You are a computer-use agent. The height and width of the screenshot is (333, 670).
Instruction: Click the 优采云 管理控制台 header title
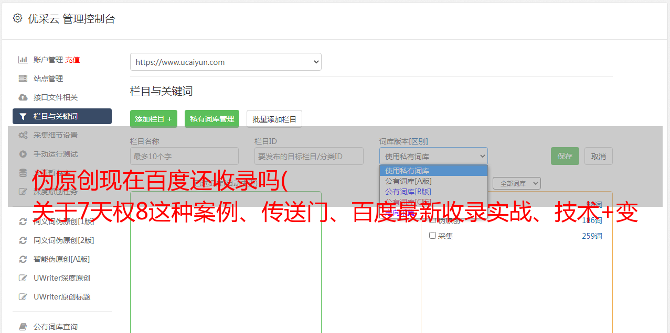pos(71,19)
